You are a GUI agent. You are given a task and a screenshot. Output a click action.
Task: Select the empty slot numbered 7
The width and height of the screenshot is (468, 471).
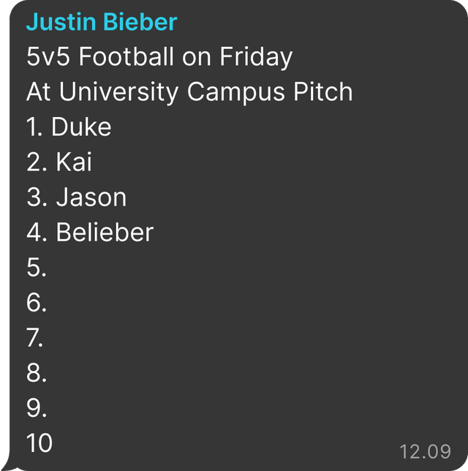click(x=34, y=338)
